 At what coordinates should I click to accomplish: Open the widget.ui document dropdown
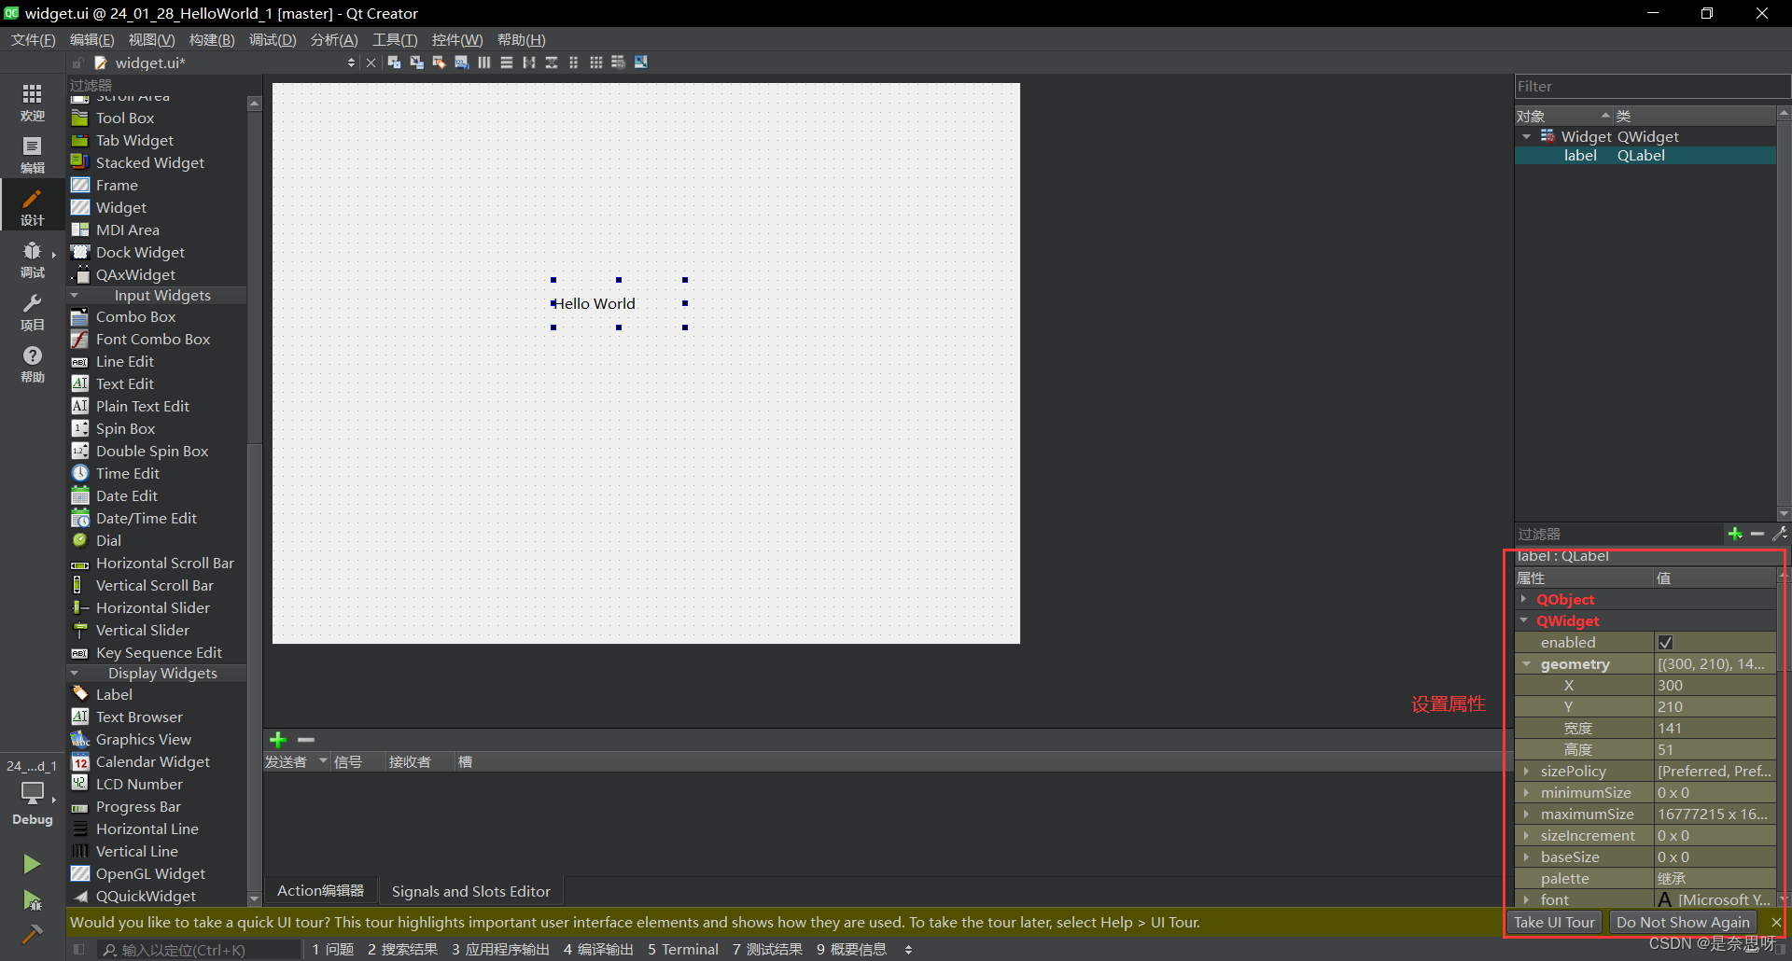click(x=351, y=63)
